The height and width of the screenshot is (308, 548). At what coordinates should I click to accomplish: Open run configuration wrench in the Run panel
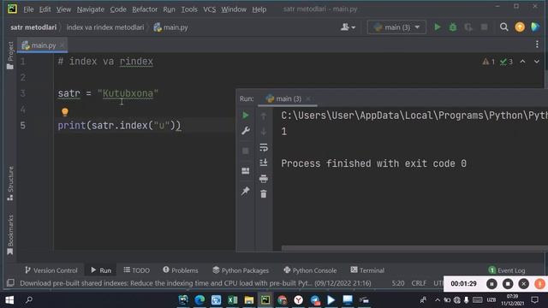point(246,131)
